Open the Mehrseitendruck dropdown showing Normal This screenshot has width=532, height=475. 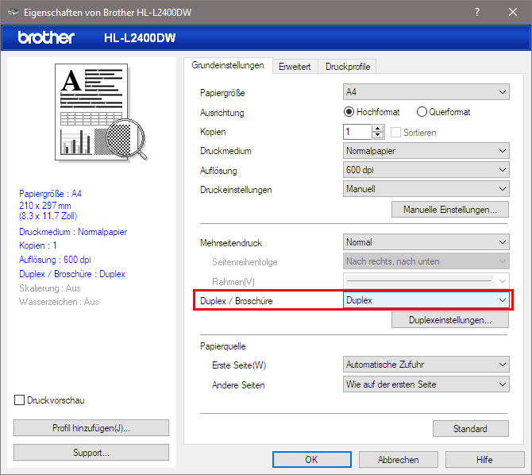[x=426, y=242]
